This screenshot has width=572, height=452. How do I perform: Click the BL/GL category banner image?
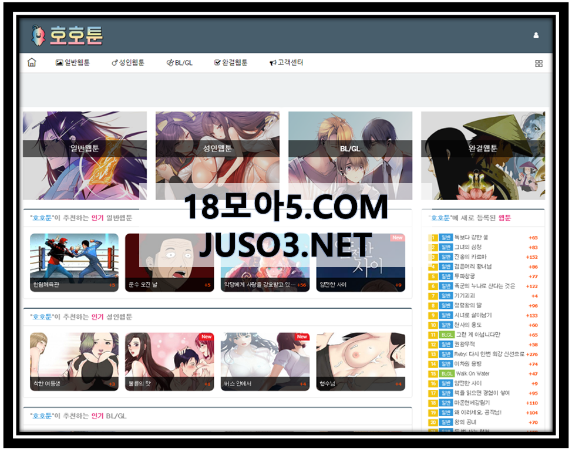click(x=350, y=156)
